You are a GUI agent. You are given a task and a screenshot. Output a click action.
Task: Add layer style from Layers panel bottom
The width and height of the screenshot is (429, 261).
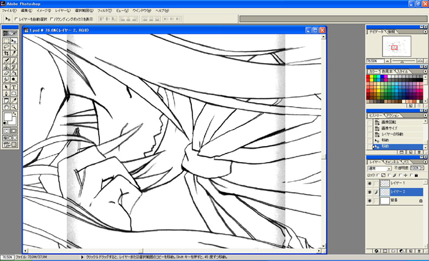377,251
